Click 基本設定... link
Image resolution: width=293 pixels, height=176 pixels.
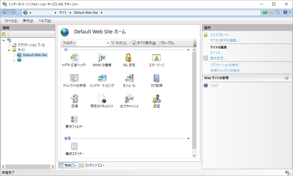(218, 58)
